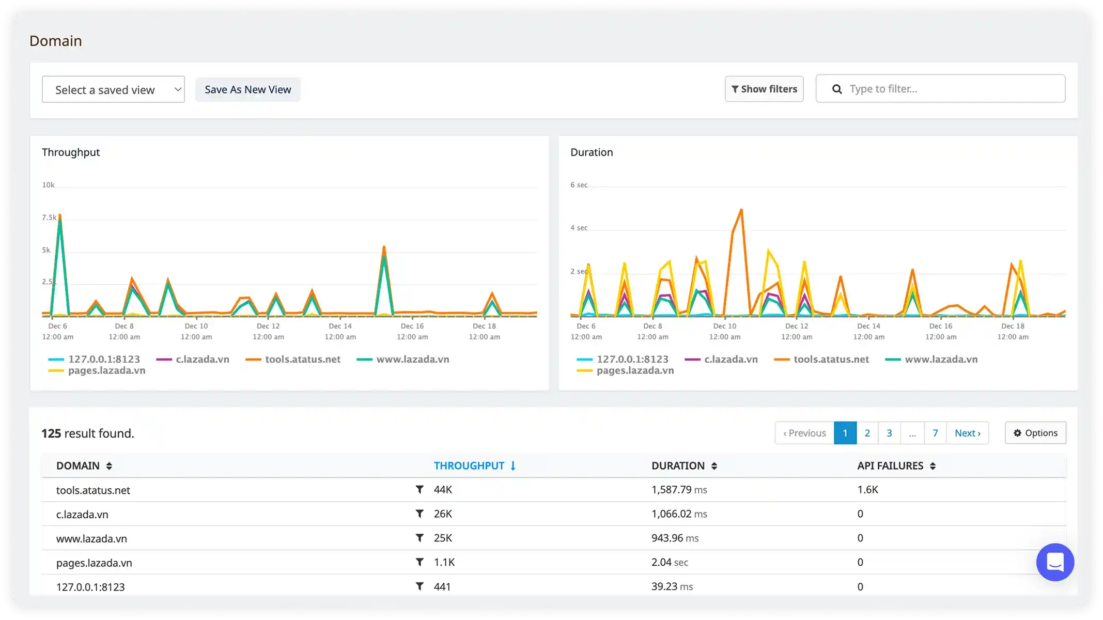Toggle pages.lazada.vn series in Throughput legend
Viewport: 1103px width, 620px height.
pos(106,370)
